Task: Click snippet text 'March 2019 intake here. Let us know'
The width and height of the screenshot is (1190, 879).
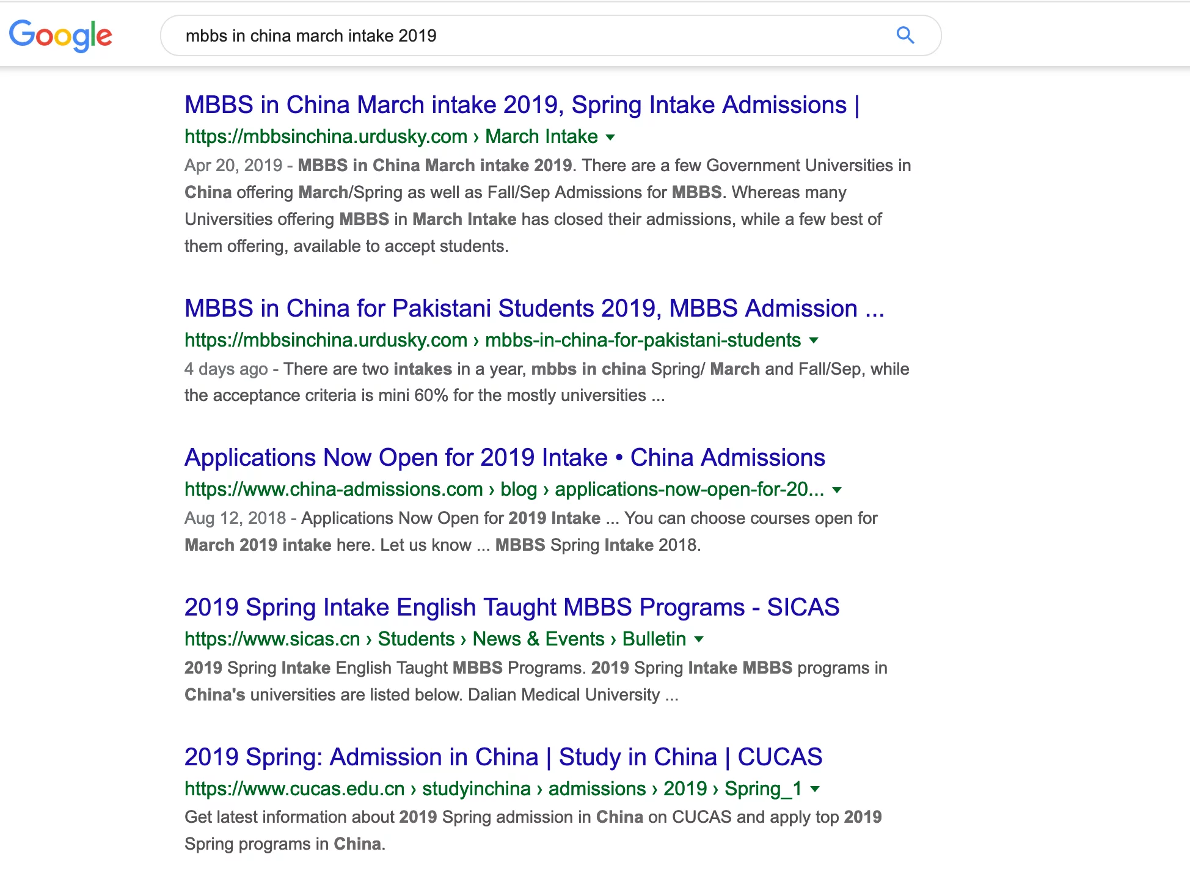Action: click(x=328, y=545)
